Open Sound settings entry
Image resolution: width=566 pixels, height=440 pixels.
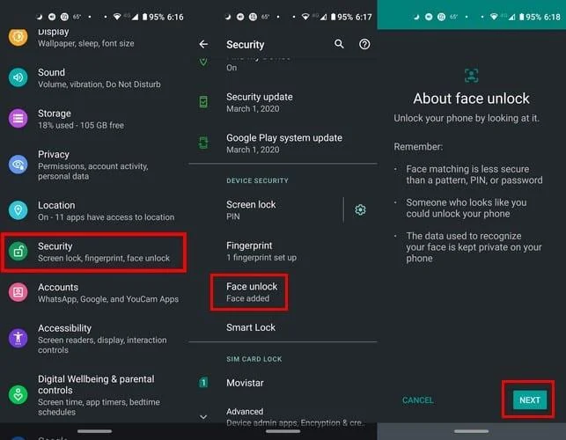[x=94, y=77]
